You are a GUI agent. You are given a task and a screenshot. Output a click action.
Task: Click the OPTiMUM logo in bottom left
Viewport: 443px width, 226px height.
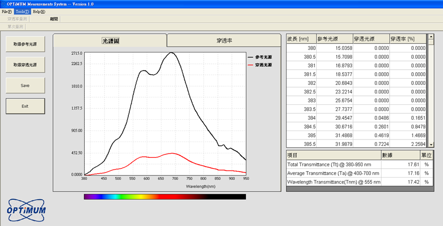[x=26, y=209]
